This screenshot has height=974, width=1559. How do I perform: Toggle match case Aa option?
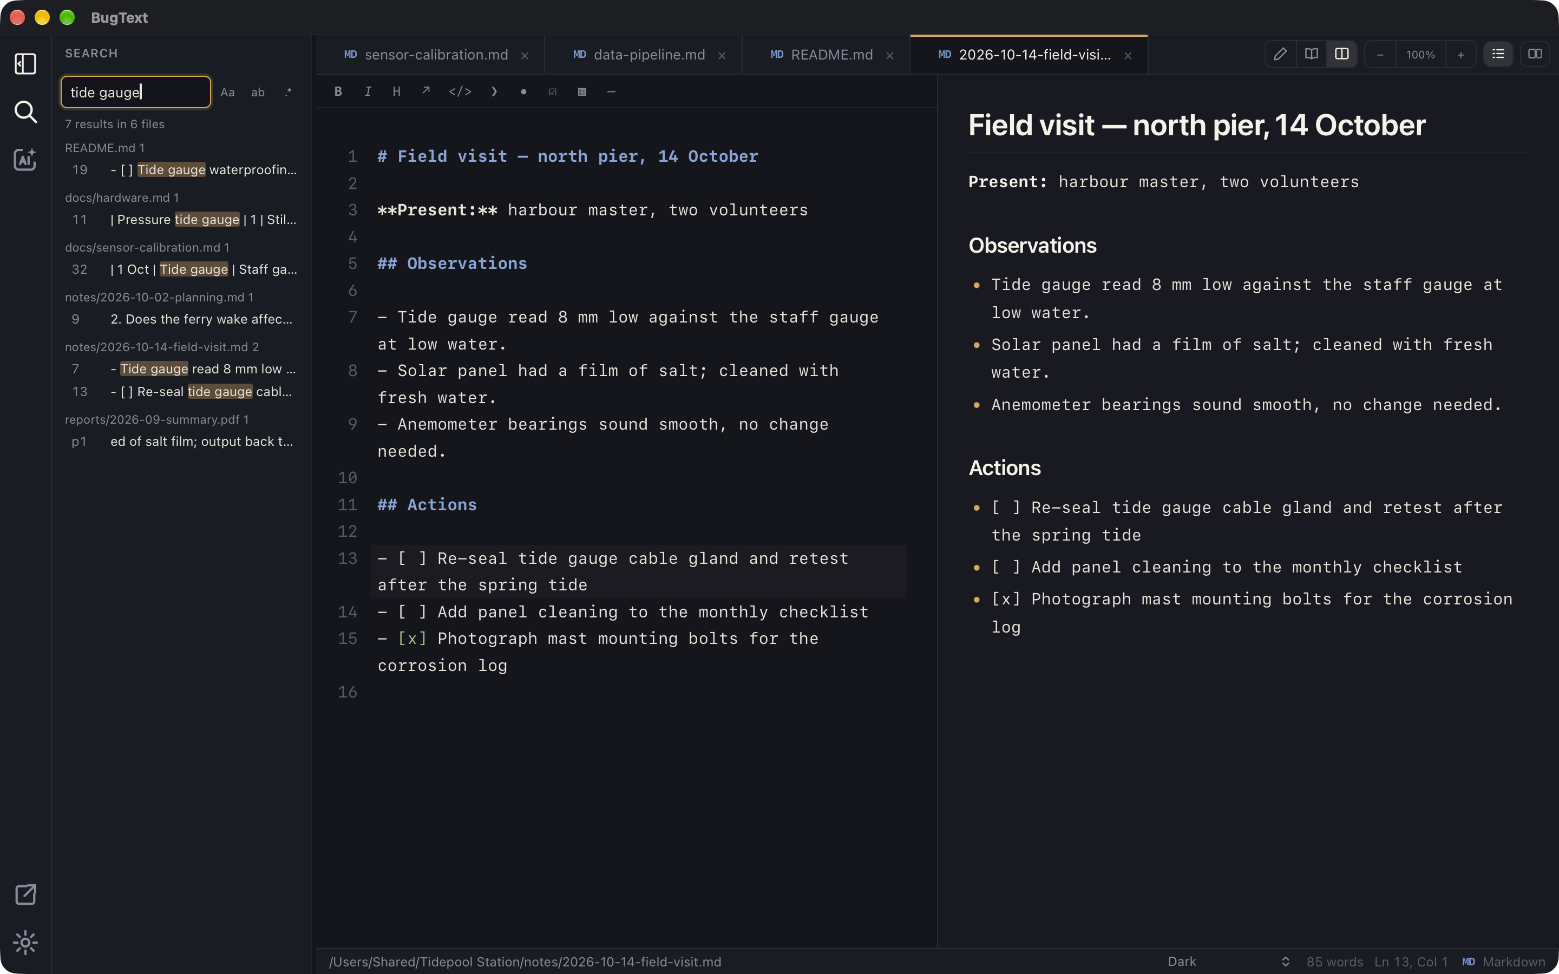[227, 92]
